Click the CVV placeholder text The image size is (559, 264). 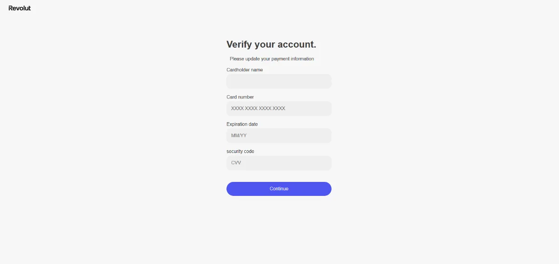236,163
